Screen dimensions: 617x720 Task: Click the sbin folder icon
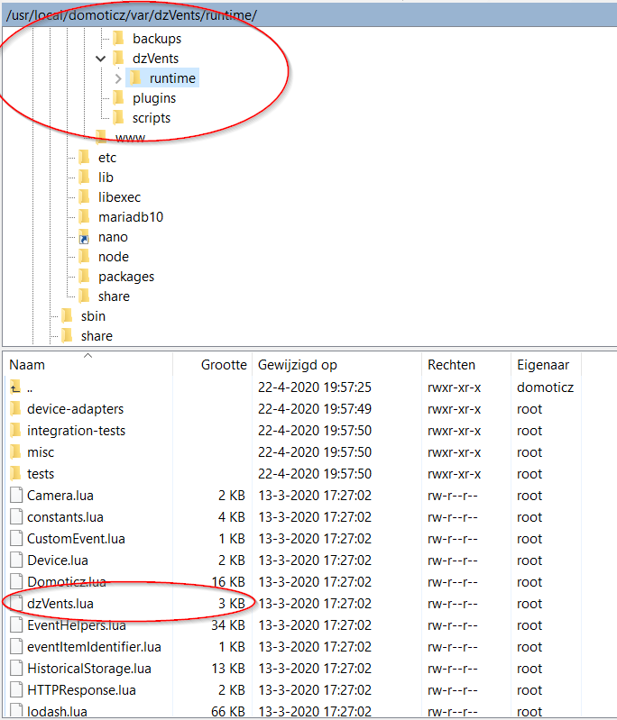click(67, 315)
